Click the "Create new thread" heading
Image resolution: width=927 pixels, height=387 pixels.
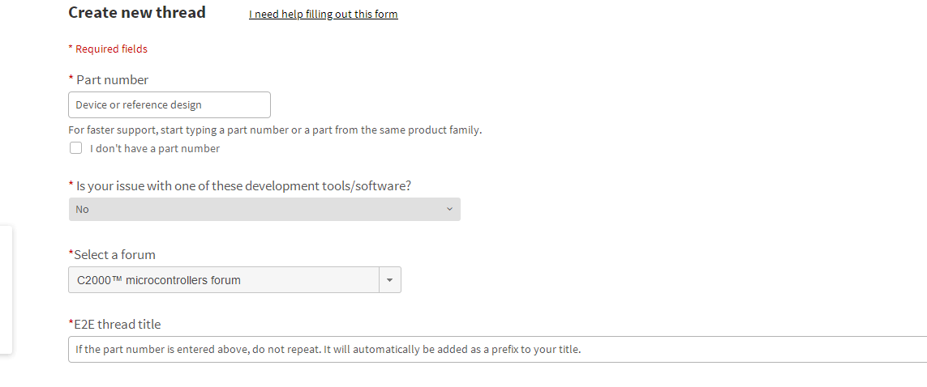(x=137, y=13)
